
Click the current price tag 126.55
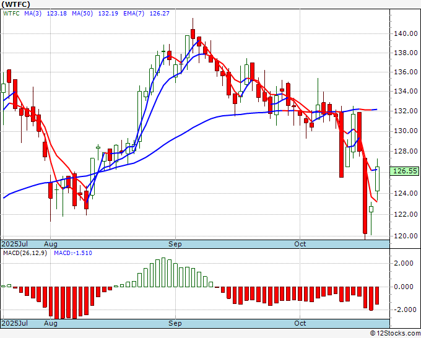pos(405,171)
